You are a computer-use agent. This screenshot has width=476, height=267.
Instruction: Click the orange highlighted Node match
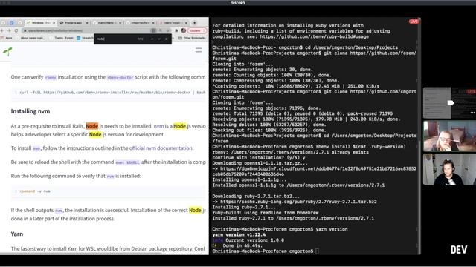[92, 126]
